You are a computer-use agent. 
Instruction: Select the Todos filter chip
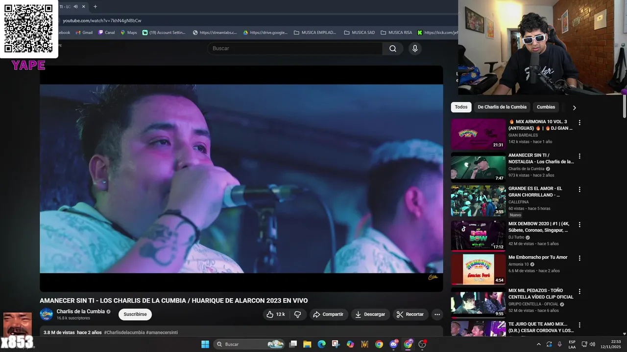coord(461,107)
